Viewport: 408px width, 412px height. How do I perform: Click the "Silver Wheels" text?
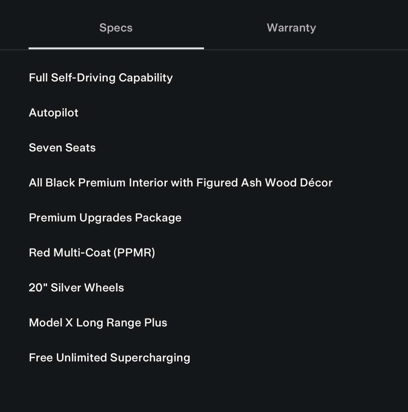pyautogui.click(x=87, y=288)
